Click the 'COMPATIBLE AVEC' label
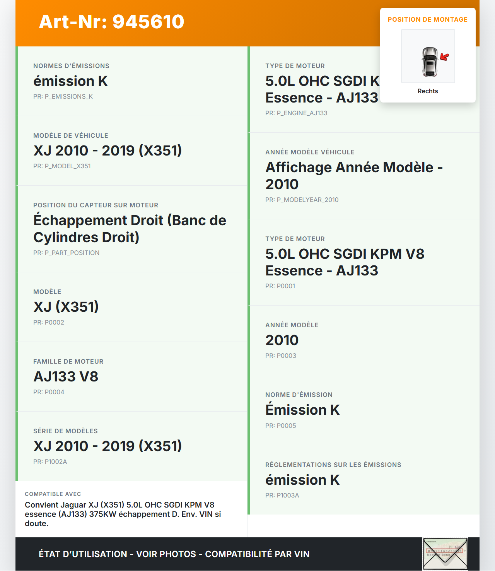The width and height of the screenshot is (495, 571). [x=53, y=494]
